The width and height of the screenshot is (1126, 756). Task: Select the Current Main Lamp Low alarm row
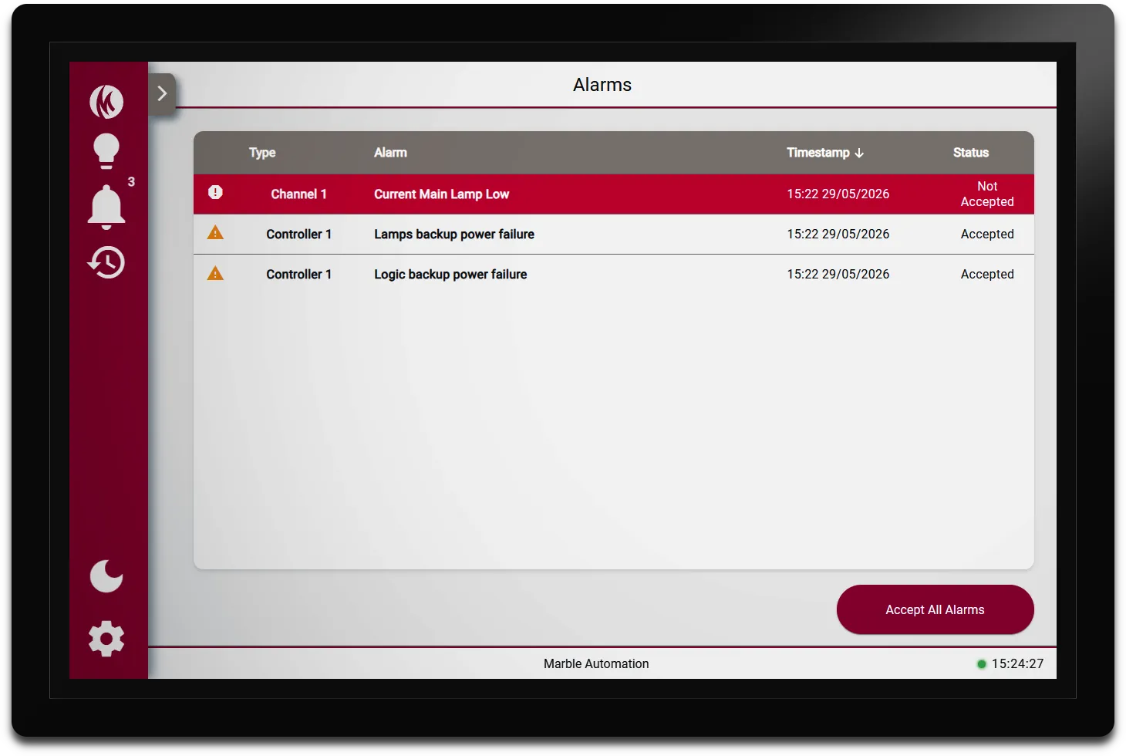(x=613, y=194)
